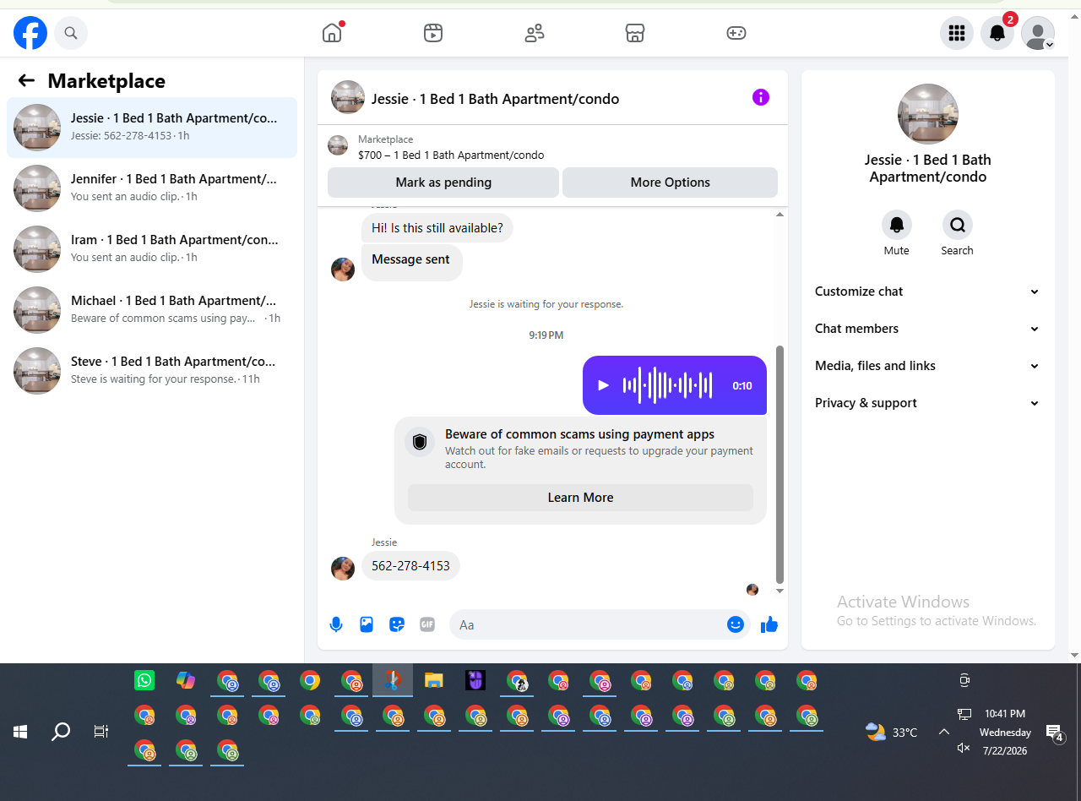Seek within the audio clip waveform
Image resolution: width=1081 pixels, height=801 pixels.
pyautogui.click(x=668, y=385)
